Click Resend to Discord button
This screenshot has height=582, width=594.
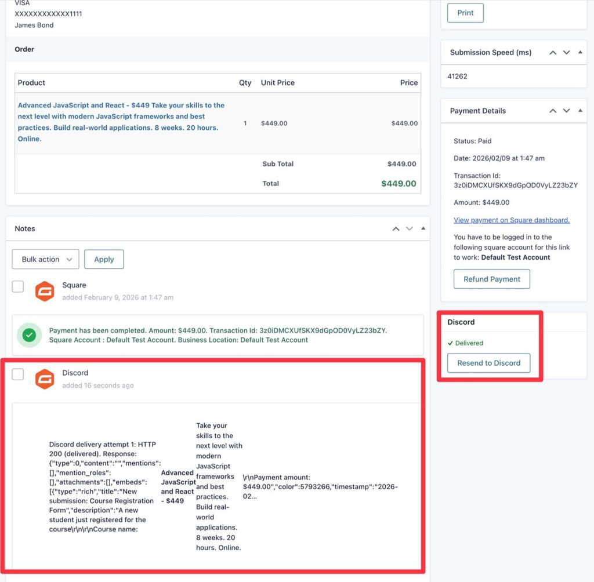(x=488, y=363)
